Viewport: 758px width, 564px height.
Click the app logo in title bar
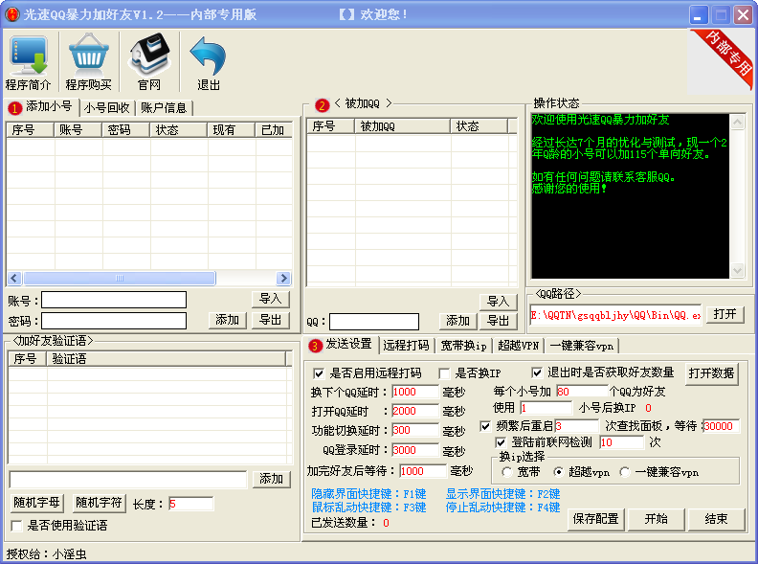[12, 14]
